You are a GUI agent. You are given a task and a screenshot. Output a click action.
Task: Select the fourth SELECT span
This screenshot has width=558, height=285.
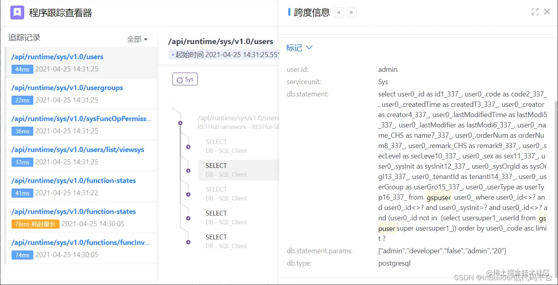pyautogui.click(x=226, y=218)
